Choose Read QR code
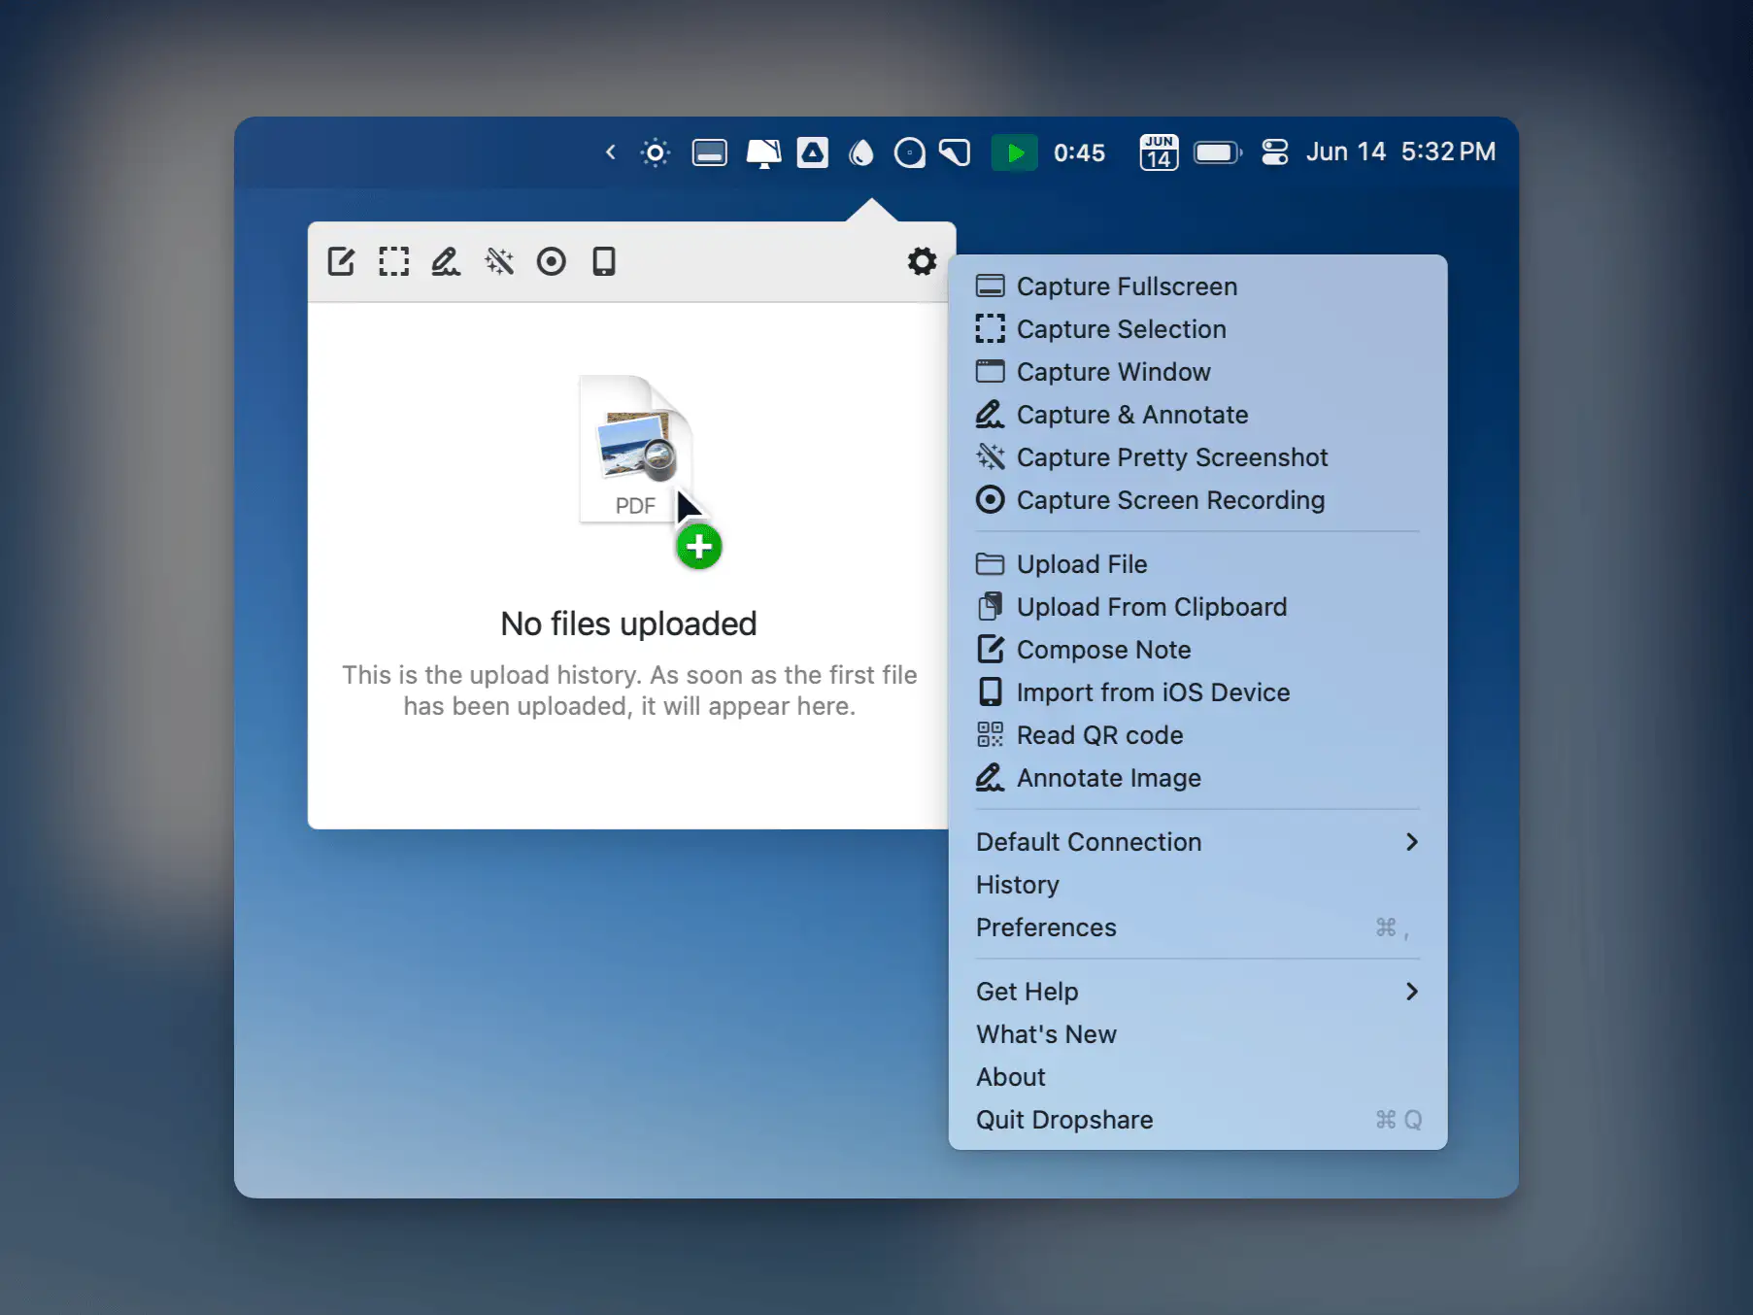The width and height of the screenshot is (1753, 1315). pos(1197,735)
